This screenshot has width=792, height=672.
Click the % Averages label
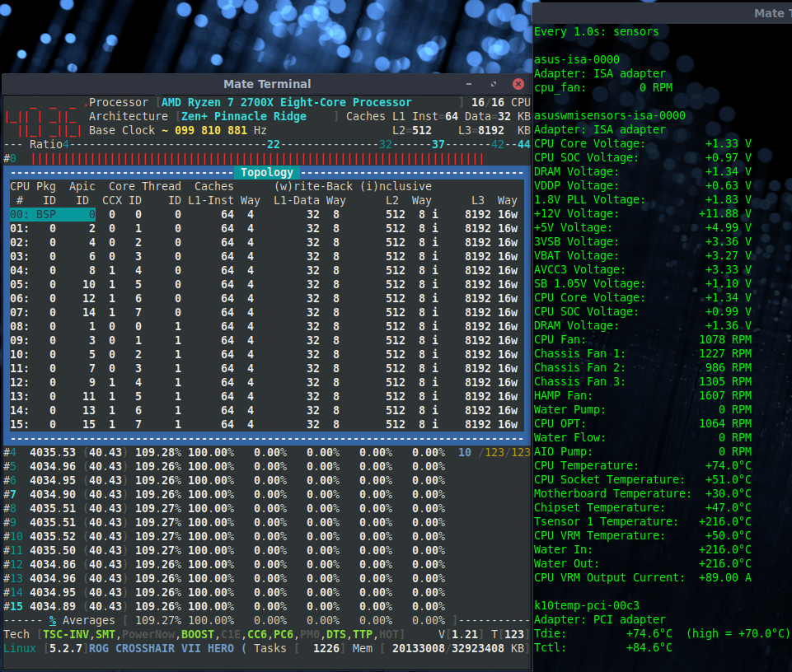coord(82,620)
